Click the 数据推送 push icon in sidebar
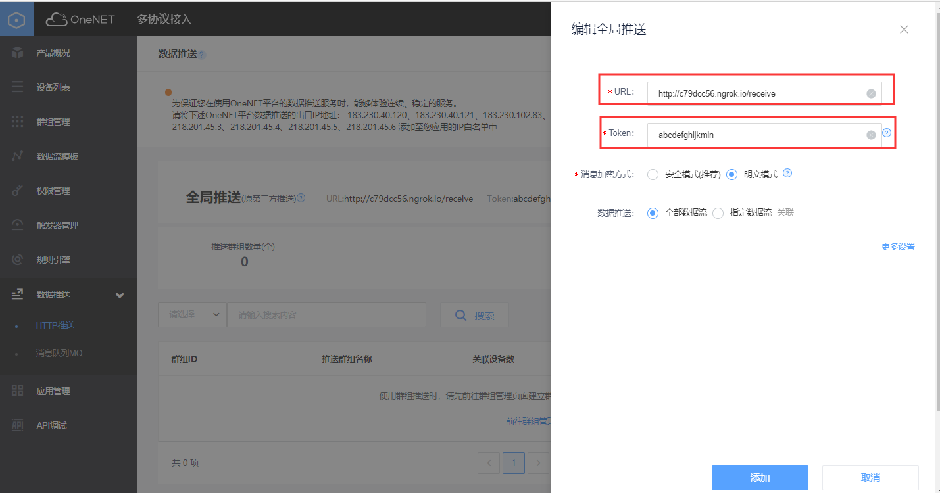This screenshot has width=940, height=493. pos(18,294)
